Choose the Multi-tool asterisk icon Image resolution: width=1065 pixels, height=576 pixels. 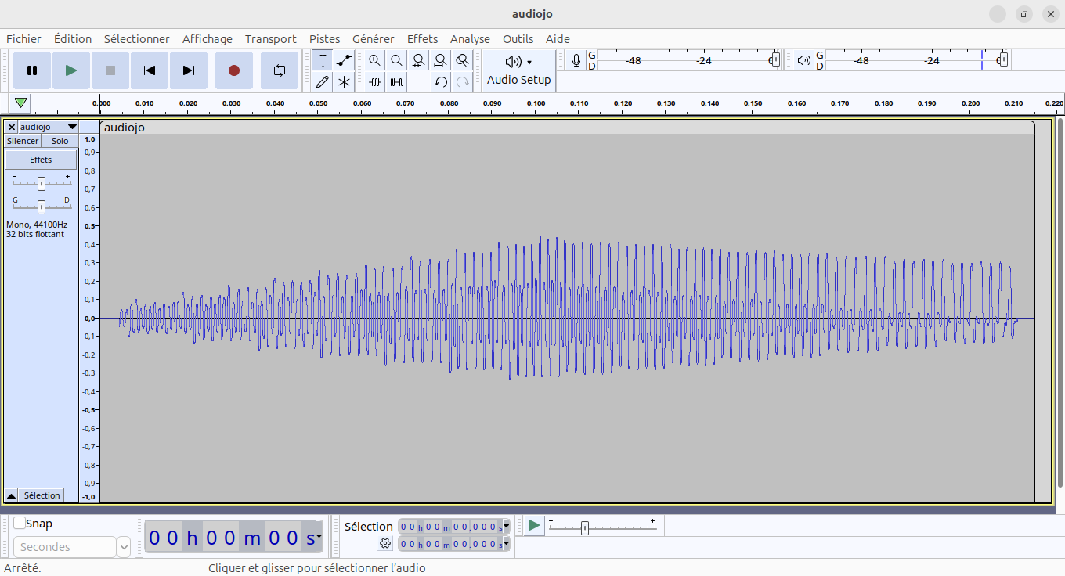[344, 81]
